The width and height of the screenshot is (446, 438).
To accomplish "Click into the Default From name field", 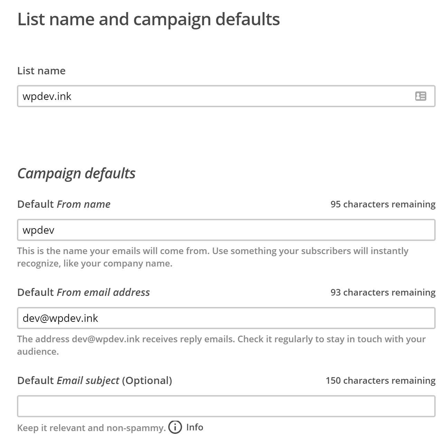I will 226,230.
